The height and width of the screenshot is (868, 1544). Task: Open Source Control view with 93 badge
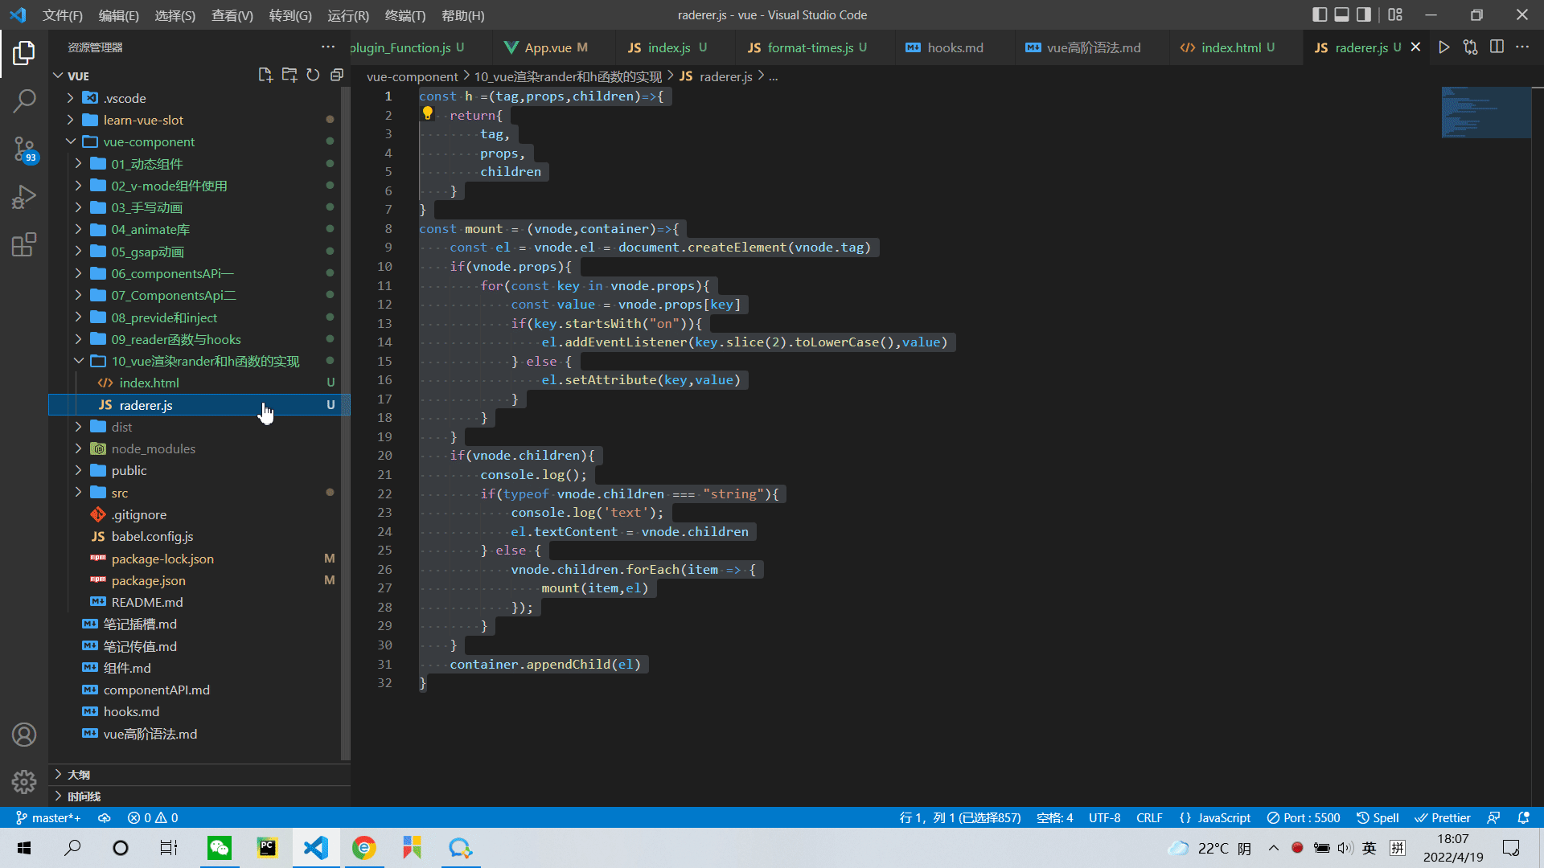(24, 149)
